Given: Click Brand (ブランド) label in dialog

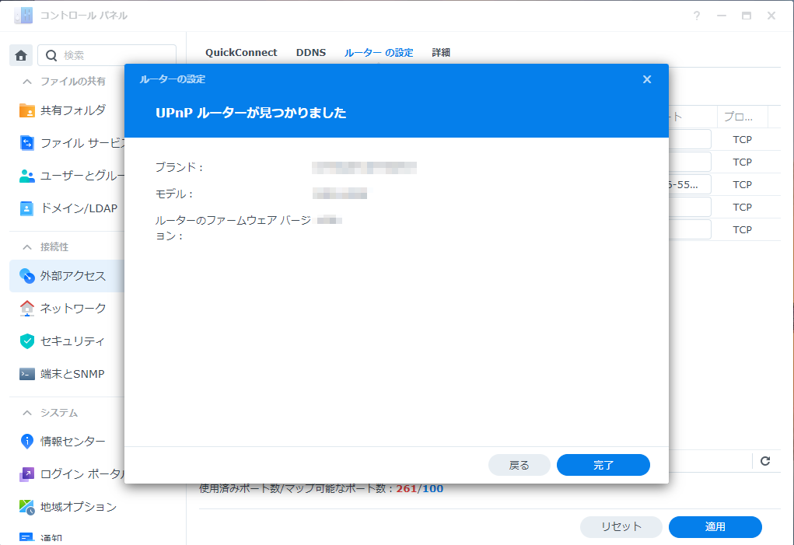Looking at the screenshot, I should [180, 167].
